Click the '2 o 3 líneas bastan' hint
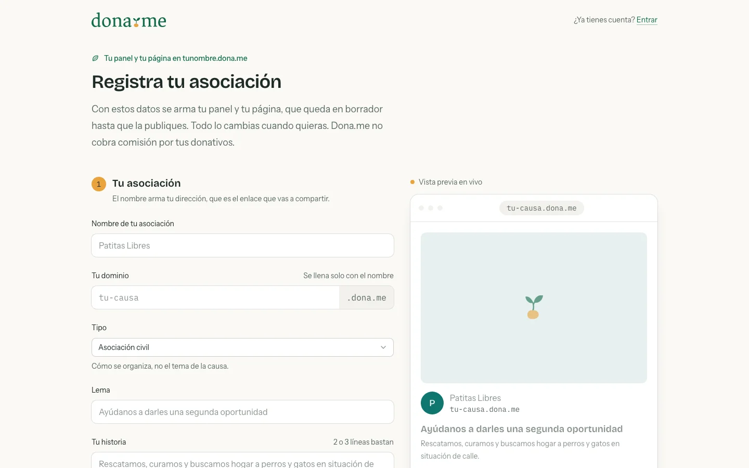 tap(364, 442)
